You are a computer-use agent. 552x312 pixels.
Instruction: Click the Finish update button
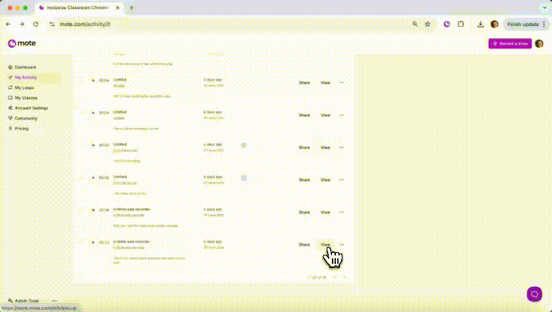[523, 24]
